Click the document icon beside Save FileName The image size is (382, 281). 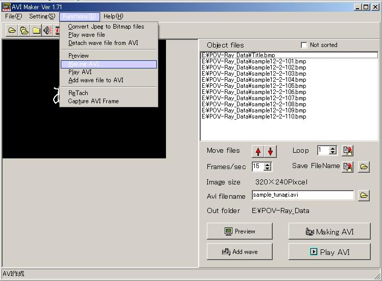pyautogui.click(x=347, y=167)
